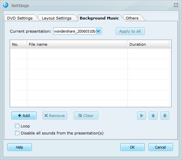Confirm settings with OK
This screenshot has width=182, height=160.
132,147
